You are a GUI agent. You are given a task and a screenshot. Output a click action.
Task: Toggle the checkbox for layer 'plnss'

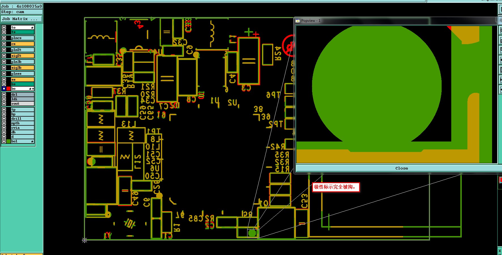4,74
